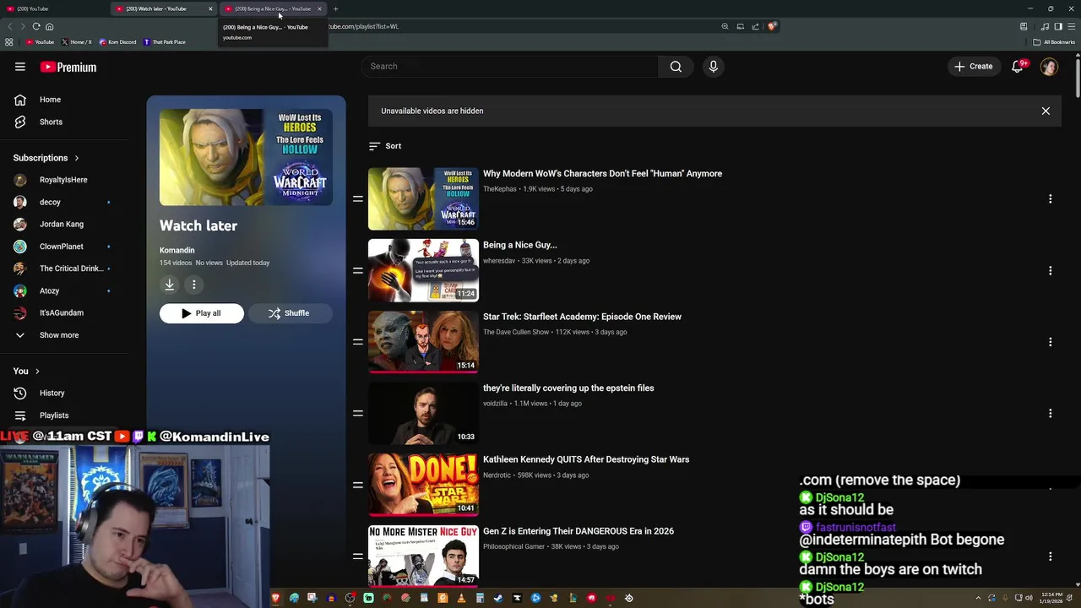Expand Subscriptions section chevron
The image size is (1081, 608).
(x=76, y=158)
